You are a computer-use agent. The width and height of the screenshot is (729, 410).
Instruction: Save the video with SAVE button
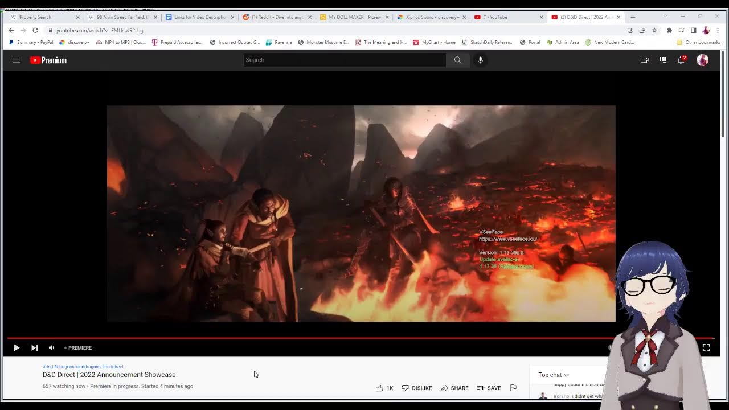pyautogui.click(x=489, y=388)
